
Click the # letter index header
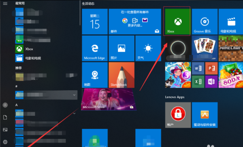tap(16, 86)
